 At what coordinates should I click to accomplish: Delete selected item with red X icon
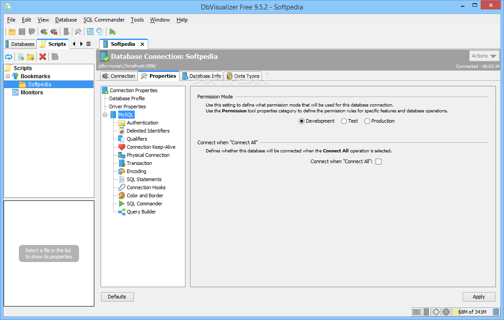[x=42, y=57]
